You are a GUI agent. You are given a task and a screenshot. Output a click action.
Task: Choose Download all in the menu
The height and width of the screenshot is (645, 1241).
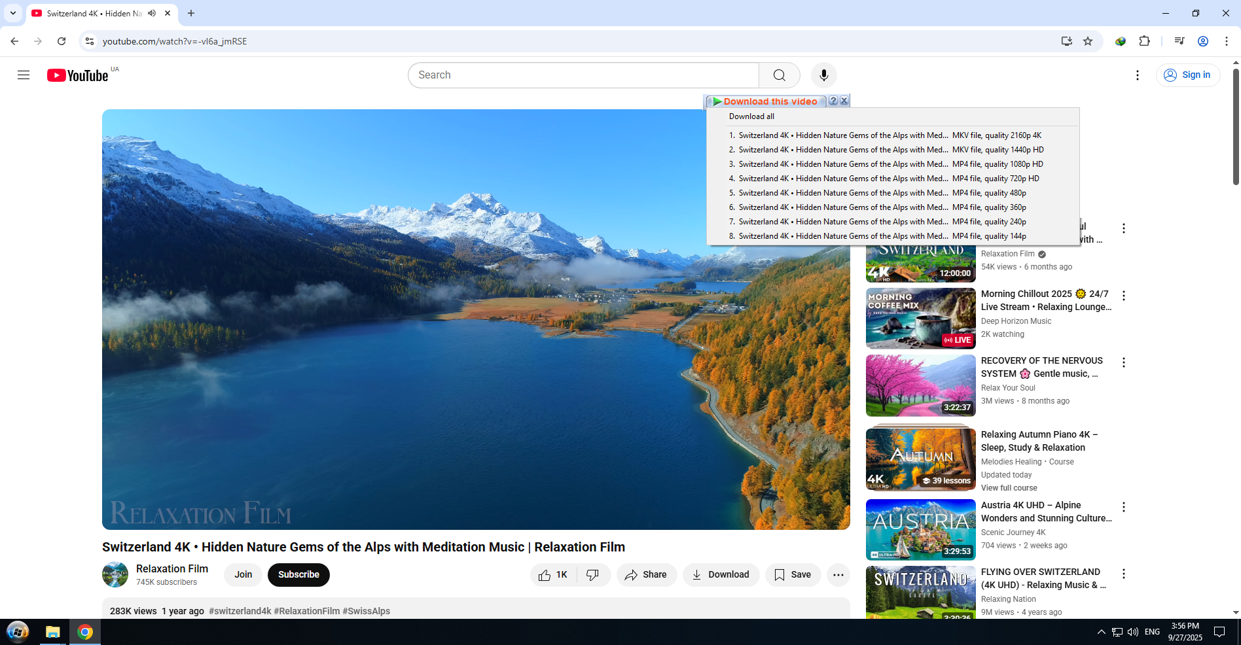751,116
